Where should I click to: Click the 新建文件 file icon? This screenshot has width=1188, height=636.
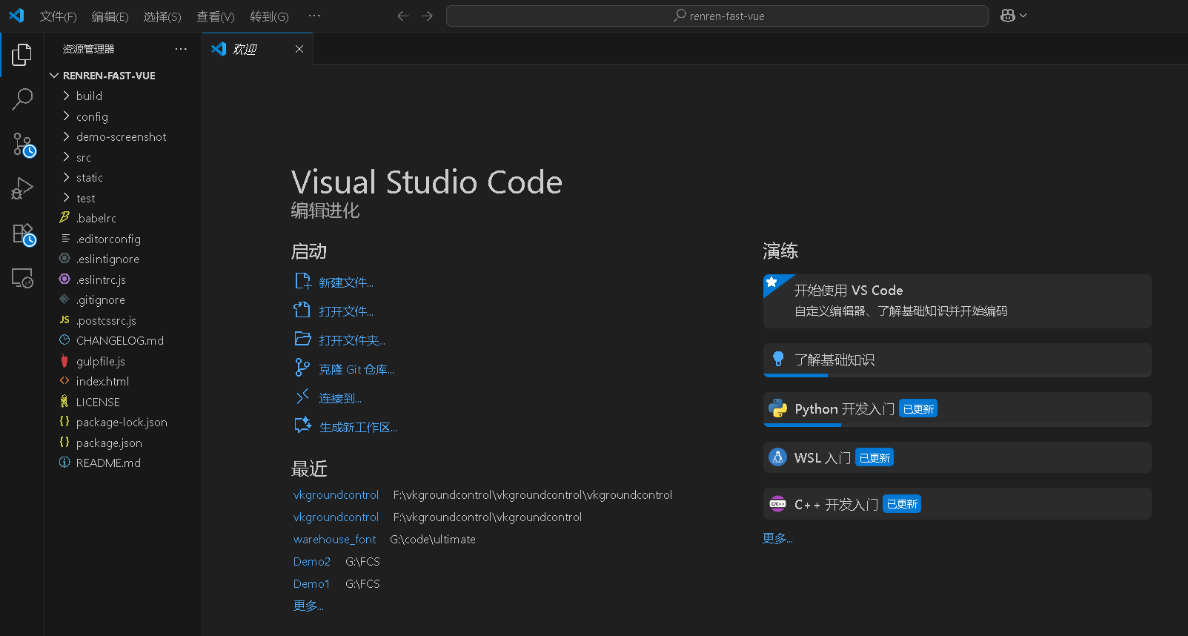tap(302, 281)
